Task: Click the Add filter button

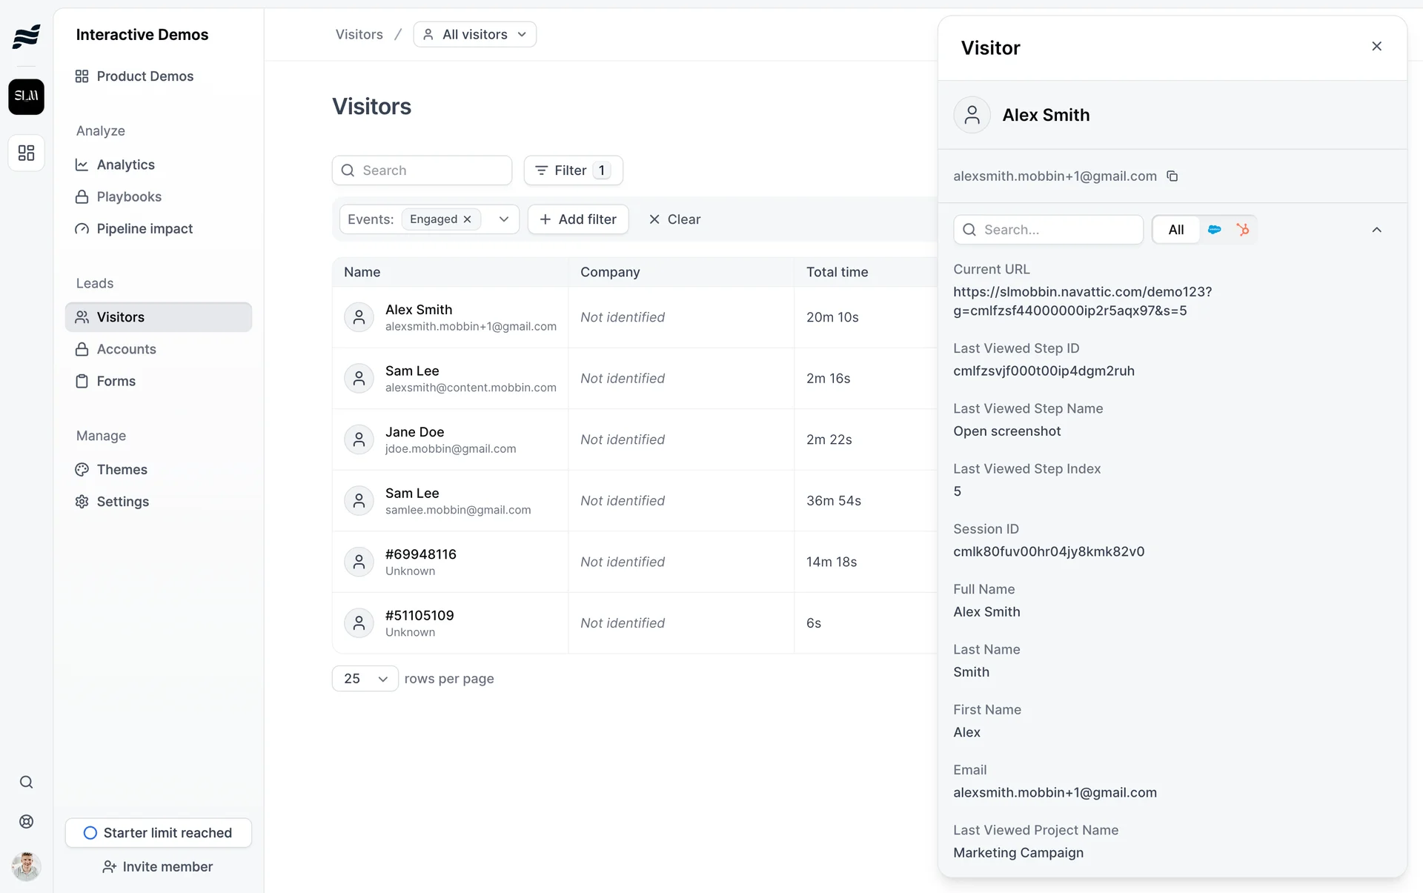Action: point(578,219)
